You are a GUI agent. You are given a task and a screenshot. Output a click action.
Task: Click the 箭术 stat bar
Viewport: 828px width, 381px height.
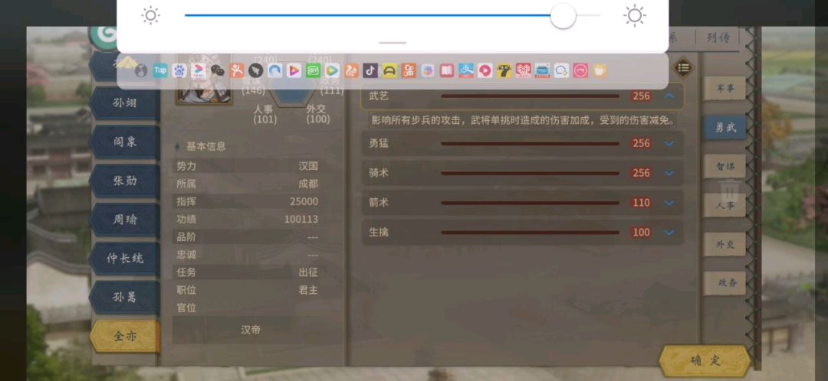pos(530,202)
